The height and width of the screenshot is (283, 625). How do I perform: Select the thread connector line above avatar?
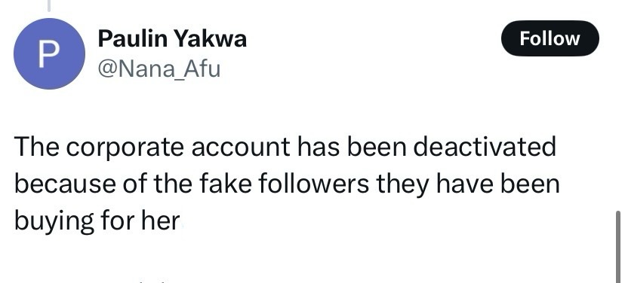(x=49, y=5)
